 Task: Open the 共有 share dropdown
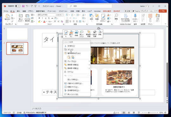(x=162, y=11)
